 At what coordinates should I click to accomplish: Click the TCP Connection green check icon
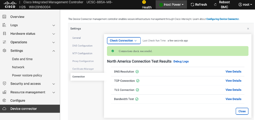point(138,81)
